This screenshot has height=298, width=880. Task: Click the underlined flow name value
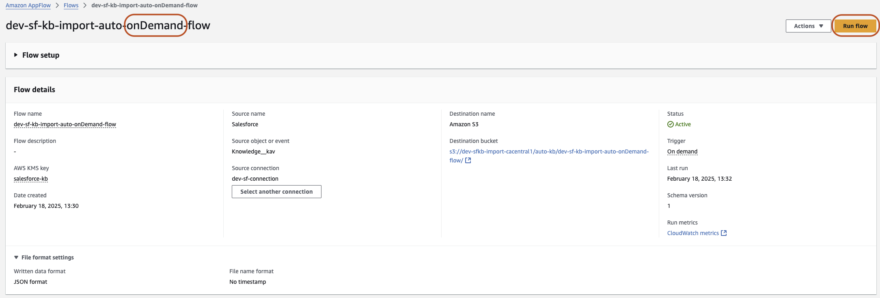65,124
